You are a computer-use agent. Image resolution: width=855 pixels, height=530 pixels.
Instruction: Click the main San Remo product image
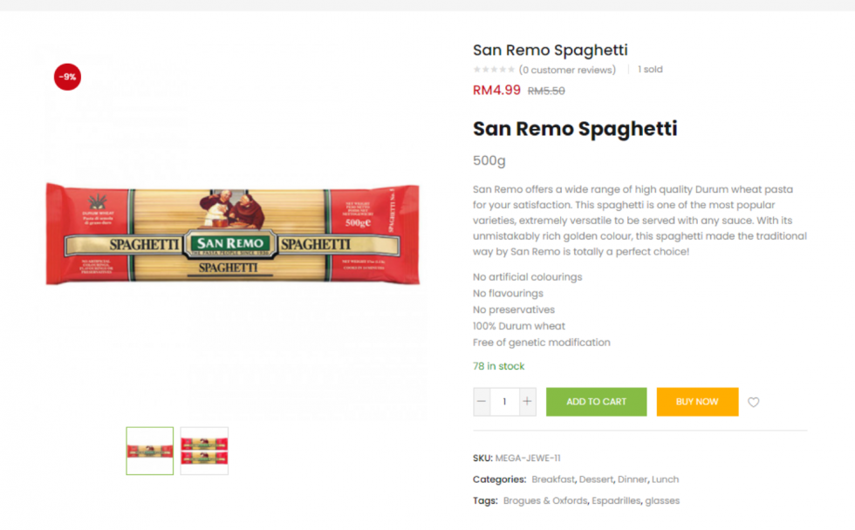pos(233,234)
